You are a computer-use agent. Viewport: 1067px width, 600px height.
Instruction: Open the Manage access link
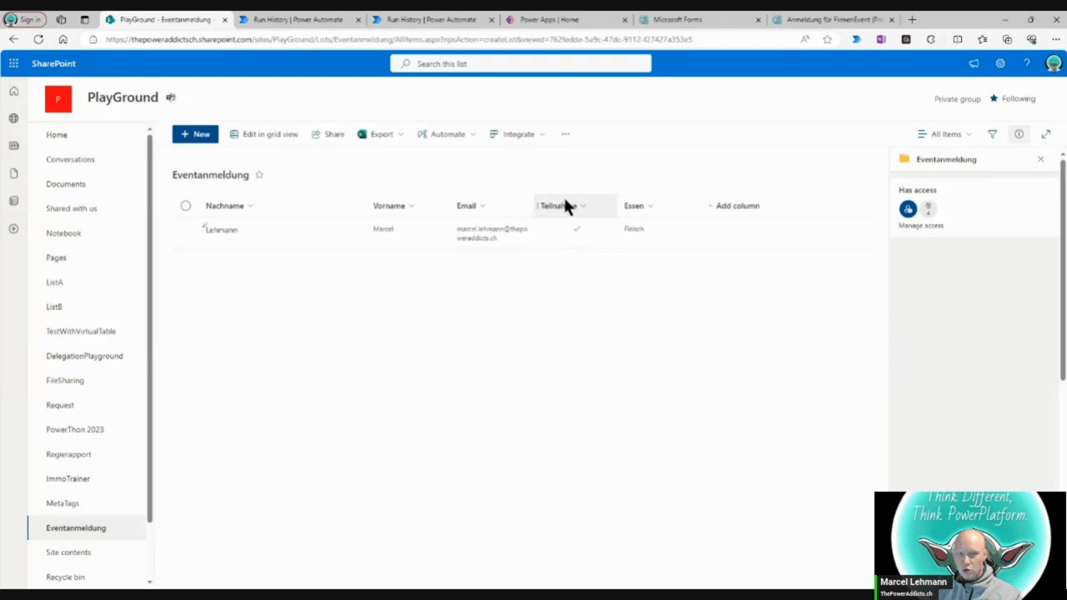pyautogui.click(x=921, y=226)
